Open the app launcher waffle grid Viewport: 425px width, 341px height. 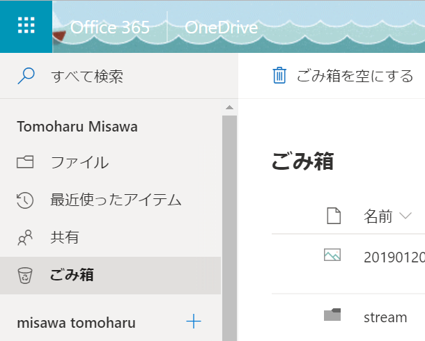(x=26, y=26)
